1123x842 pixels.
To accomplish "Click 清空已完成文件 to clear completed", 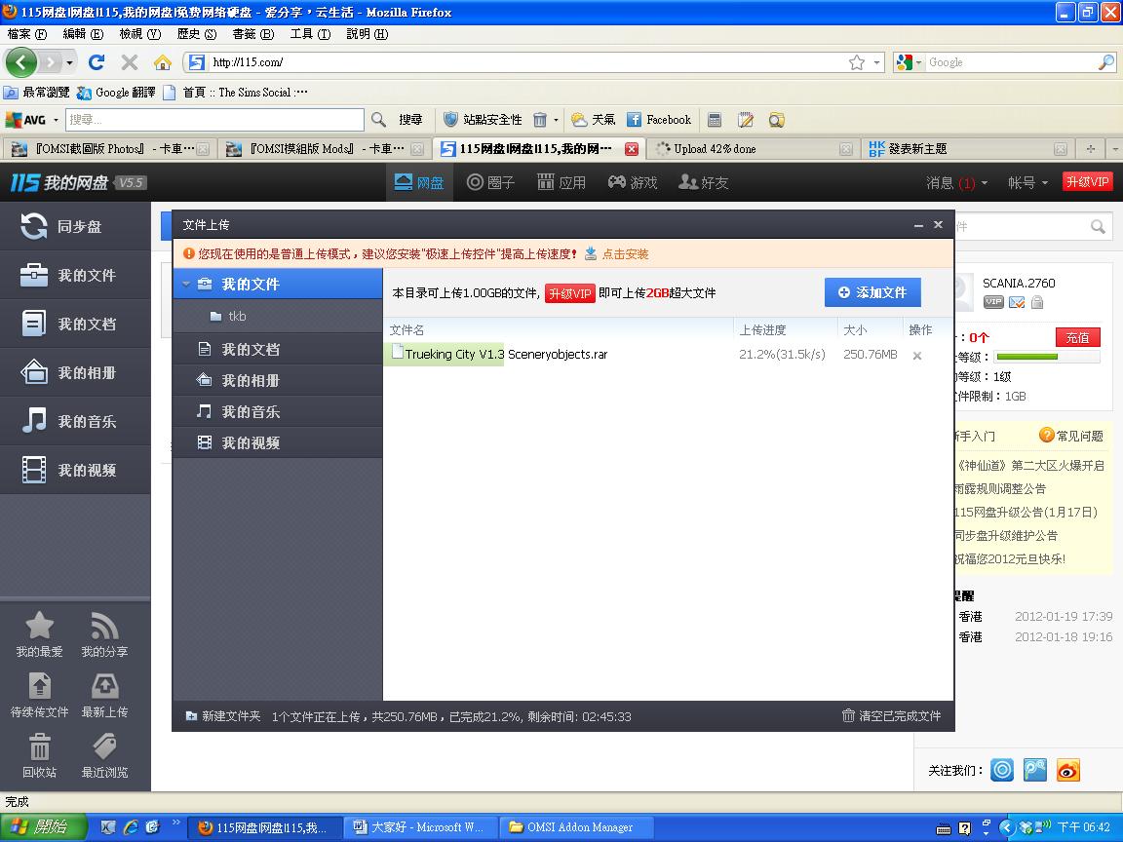I will click(891, 715).
